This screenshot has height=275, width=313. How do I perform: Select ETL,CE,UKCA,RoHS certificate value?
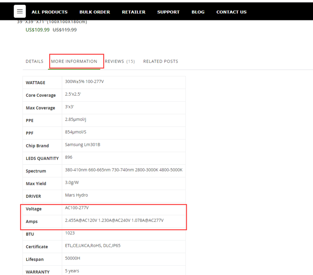tap(93, 245)
